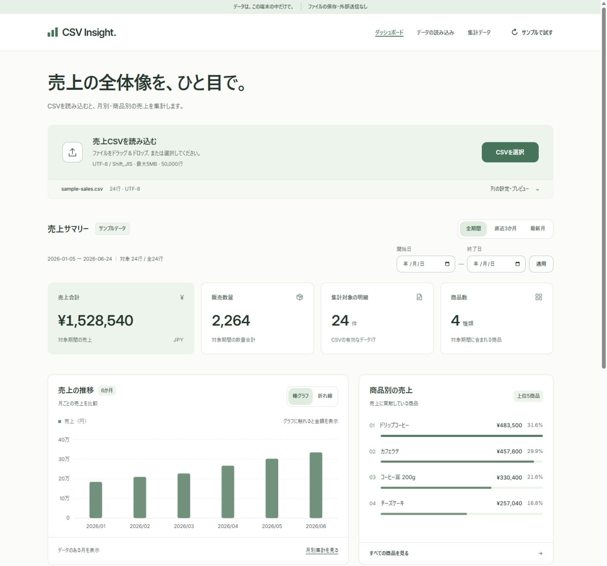Click the reload icon beside サンプルで試す

point(515,32)
